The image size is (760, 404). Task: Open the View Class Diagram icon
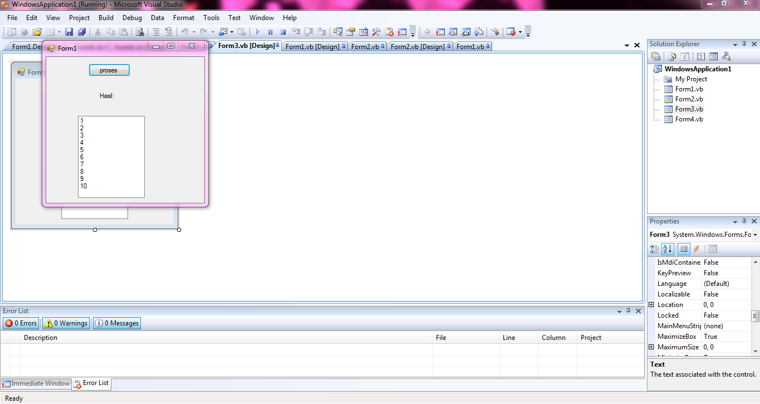(x=727, y=56)
